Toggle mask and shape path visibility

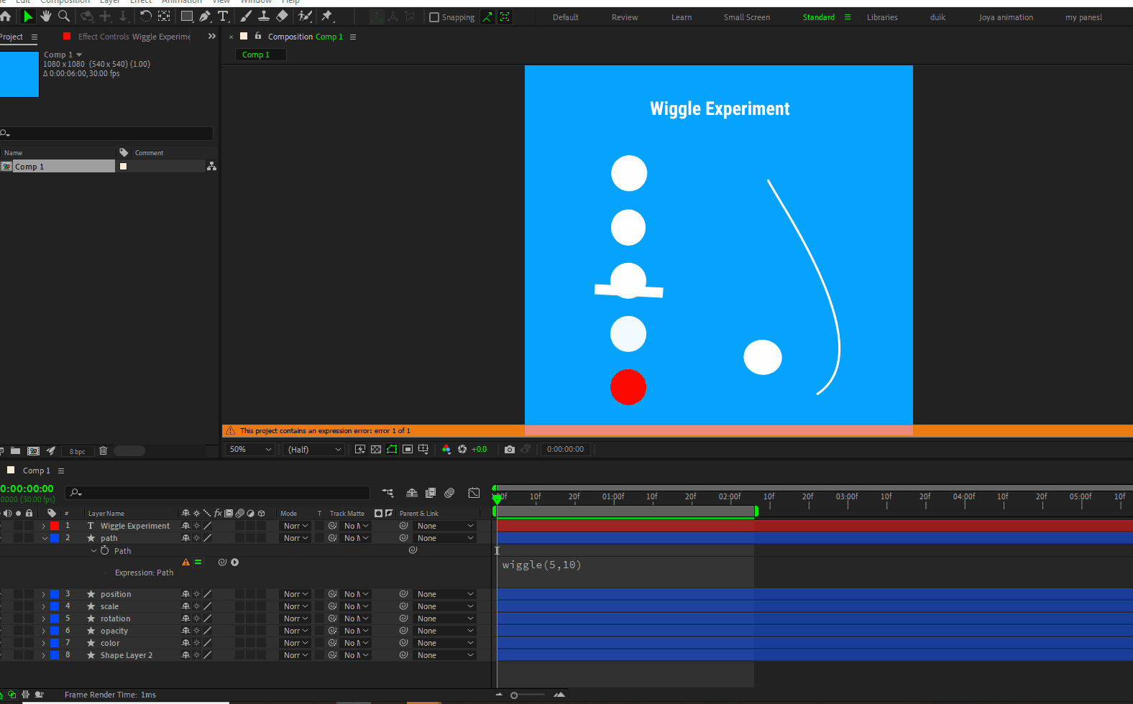pyautogui.click(x=392, y=450)
